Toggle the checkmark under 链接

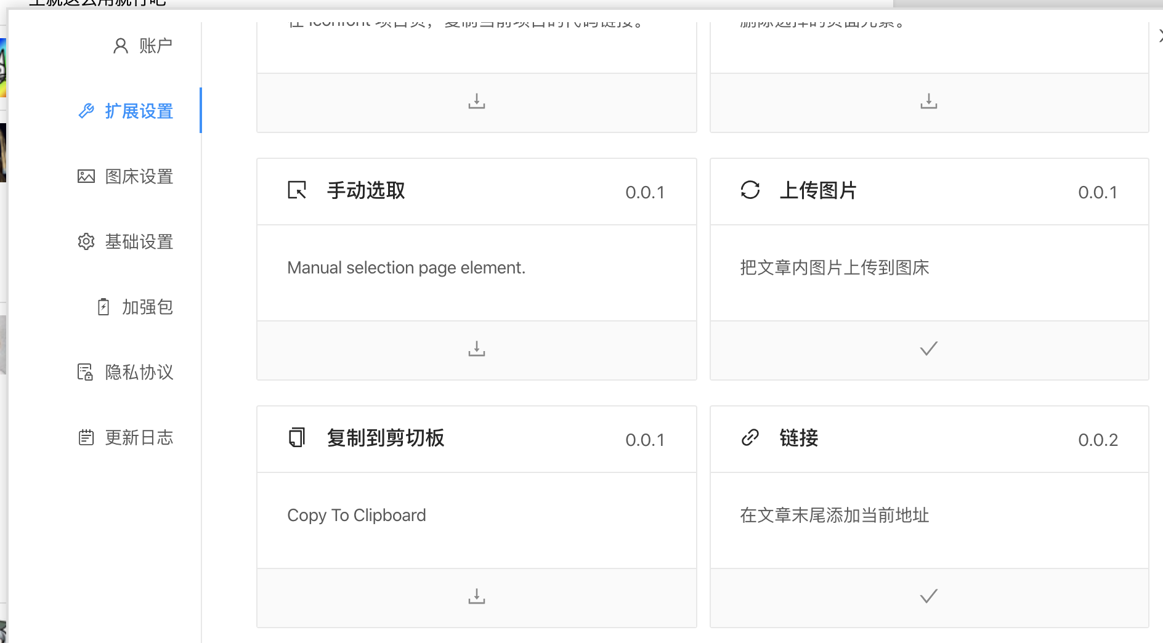(928, 596)
